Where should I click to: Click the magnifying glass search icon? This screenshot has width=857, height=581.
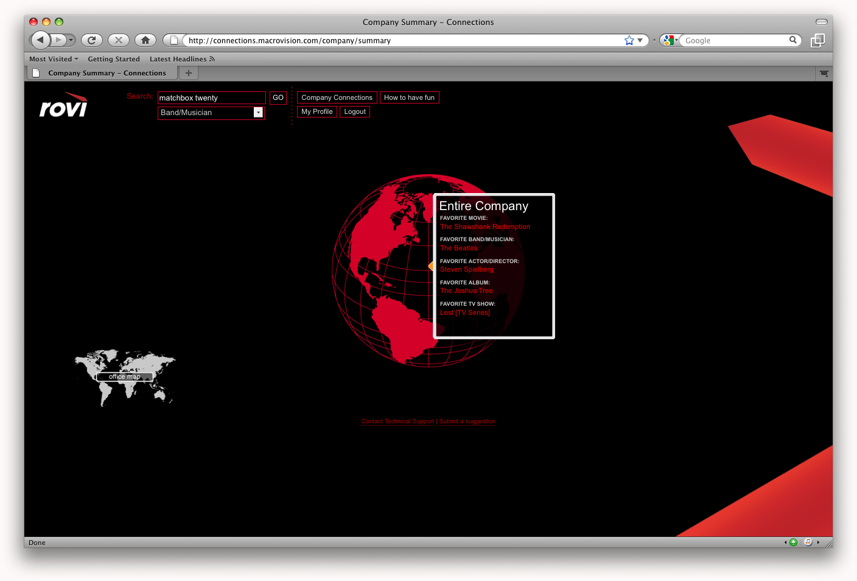(793, 40)
